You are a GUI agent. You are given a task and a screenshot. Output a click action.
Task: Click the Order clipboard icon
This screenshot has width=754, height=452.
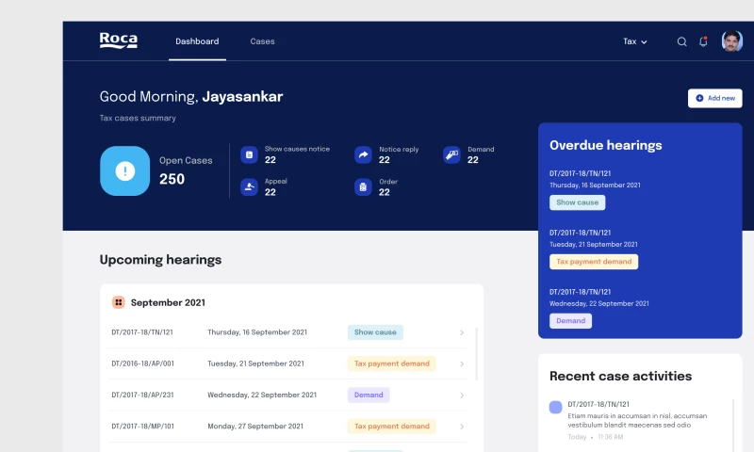363,186
